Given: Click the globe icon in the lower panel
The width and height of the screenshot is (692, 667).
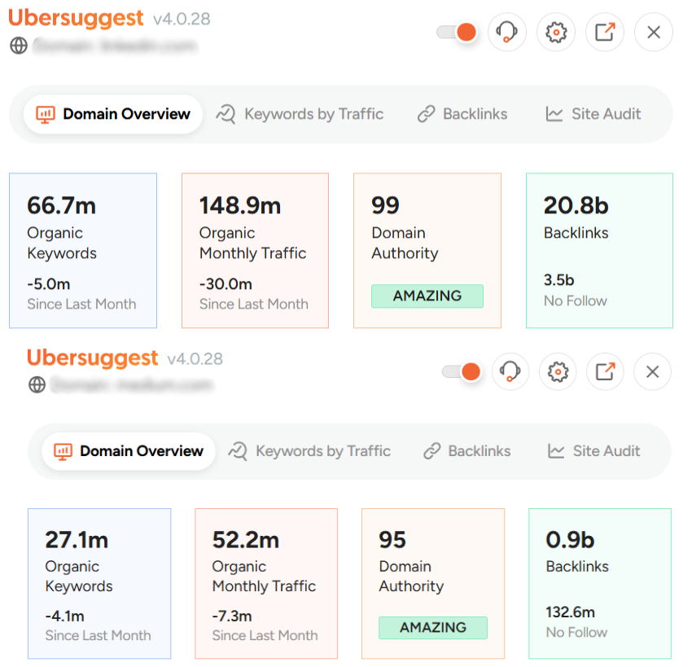Looking at the screenshot, I should pyautogui.click(x=37, y=384).
